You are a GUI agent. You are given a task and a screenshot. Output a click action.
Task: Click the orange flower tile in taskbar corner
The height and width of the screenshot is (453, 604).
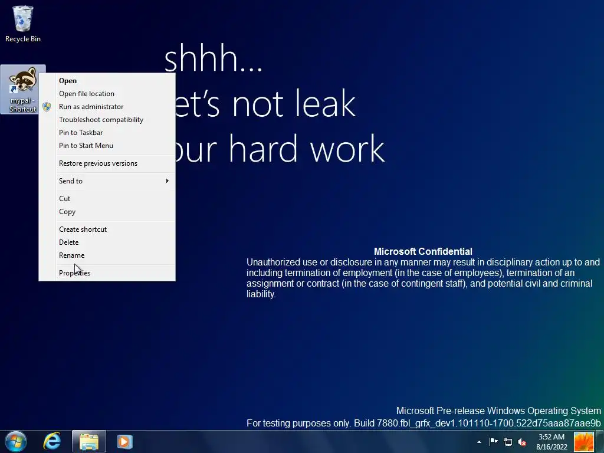click(584, 442)
